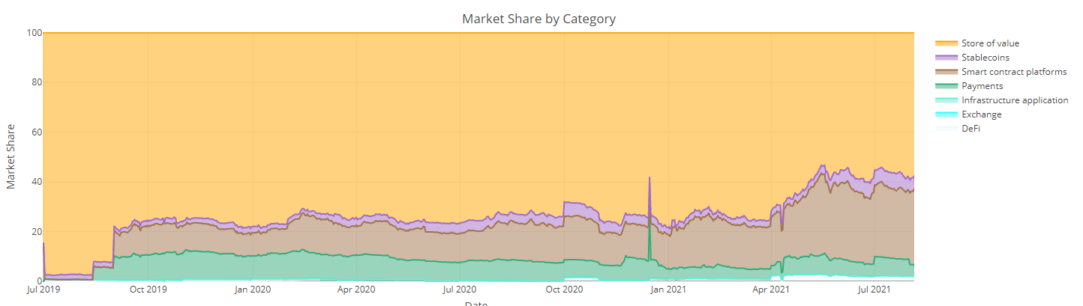Click the green Payments legend swatch
1083x306 pixels.
pos(946,86)
